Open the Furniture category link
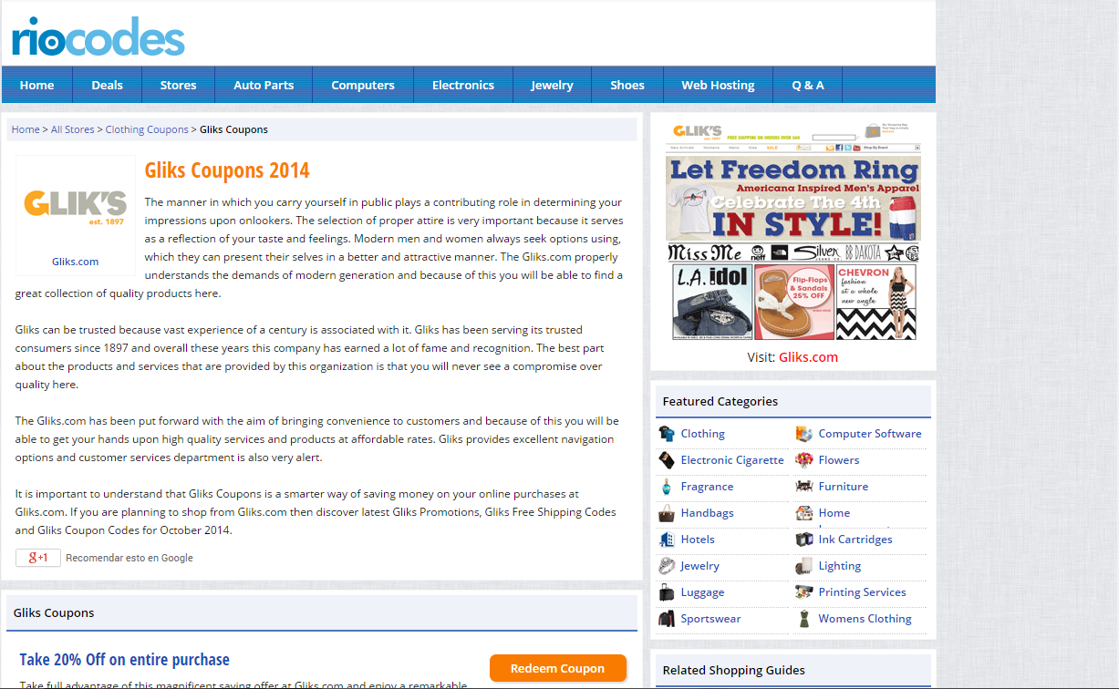The width and height of the screenshot is (1119, 689). point(844,487)
